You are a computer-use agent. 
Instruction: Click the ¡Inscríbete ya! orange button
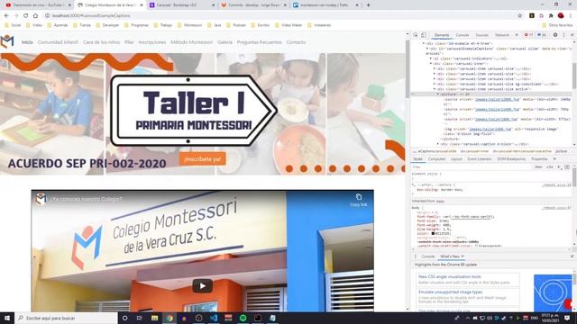tap(202, 159)
